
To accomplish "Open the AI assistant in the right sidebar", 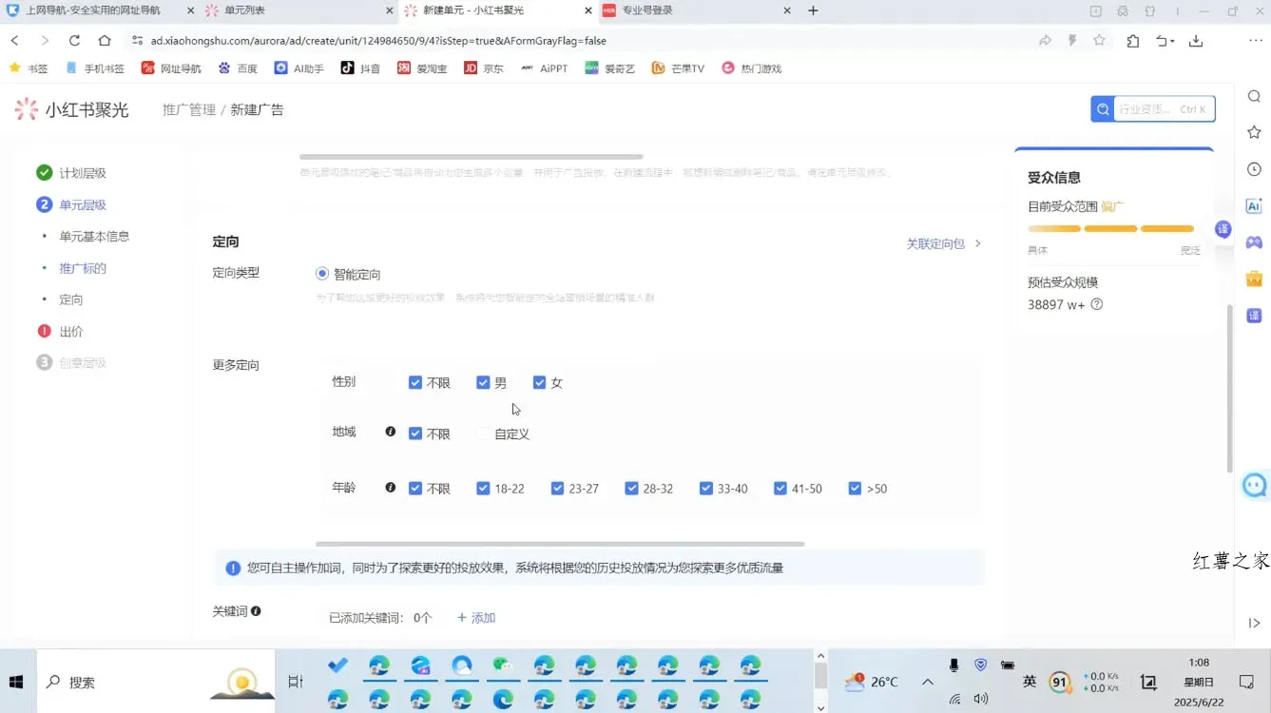I will (1254, 205).
